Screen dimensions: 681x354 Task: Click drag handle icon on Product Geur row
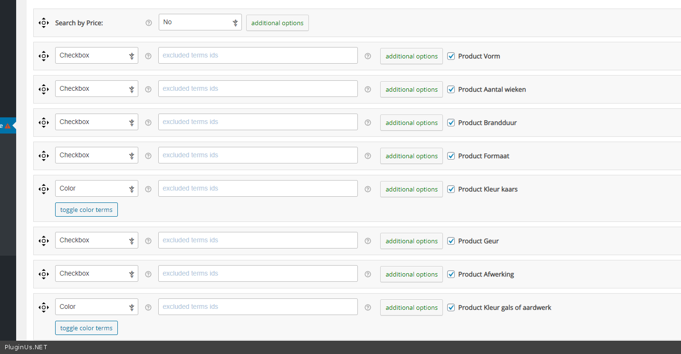pos(44,241)
